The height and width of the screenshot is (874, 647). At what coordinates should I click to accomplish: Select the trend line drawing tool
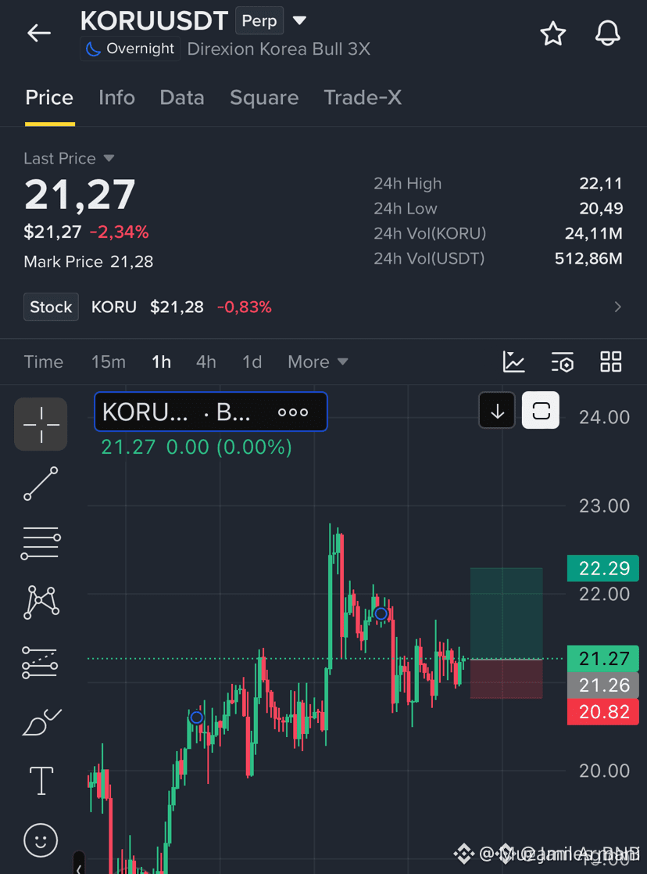[41, 484]
